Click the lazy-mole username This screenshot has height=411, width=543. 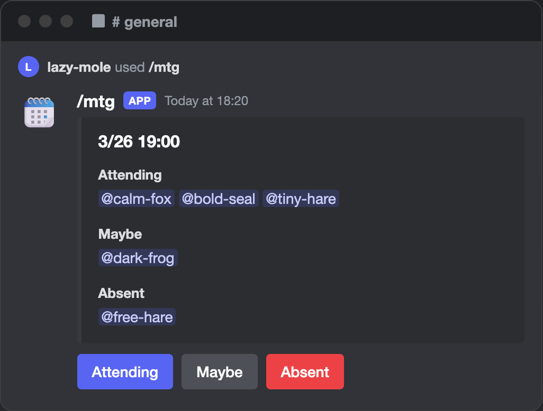click(79, 67)
